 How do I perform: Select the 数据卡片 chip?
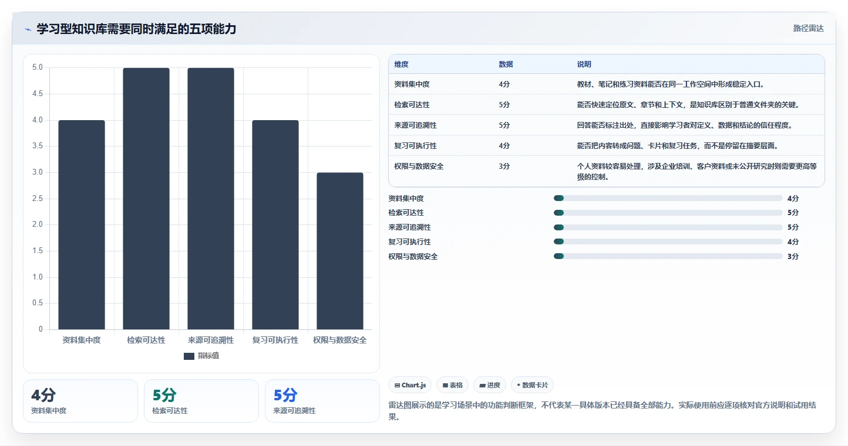(x=532, y=385)
